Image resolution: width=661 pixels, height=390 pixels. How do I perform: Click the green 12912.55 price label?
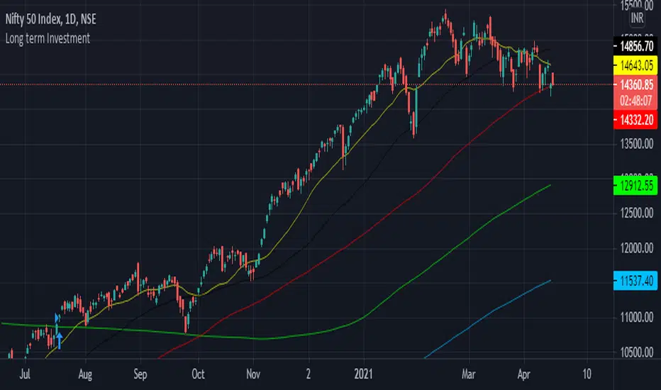coord(635,186)
